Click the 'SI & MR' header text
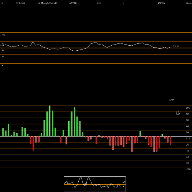This screenshot has height=192, width=192. coord(20,3)
